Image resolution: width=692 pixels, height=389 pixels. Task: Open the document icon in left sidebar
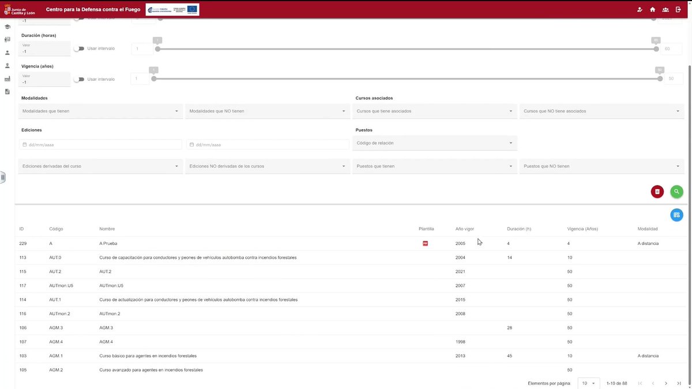pyautogui.click(x=7, y=92)
